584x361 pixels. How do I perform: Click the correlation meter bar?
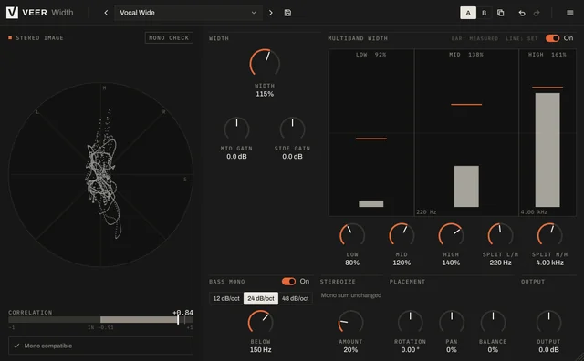[x=100, y=319]
